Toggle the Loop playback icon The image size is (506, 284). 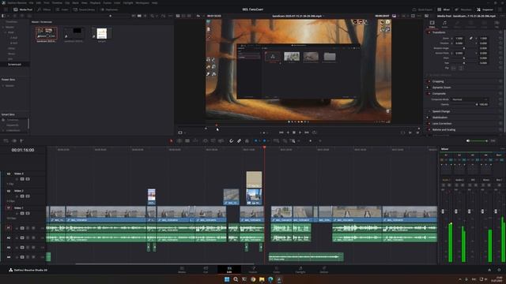coord(315,133)
